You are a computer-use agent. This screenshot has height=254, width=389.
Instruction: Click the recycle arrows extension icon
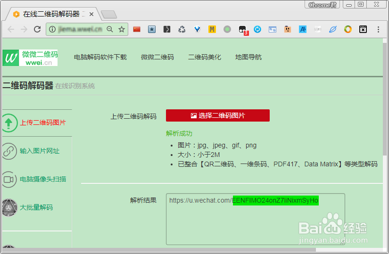point(182,29)
